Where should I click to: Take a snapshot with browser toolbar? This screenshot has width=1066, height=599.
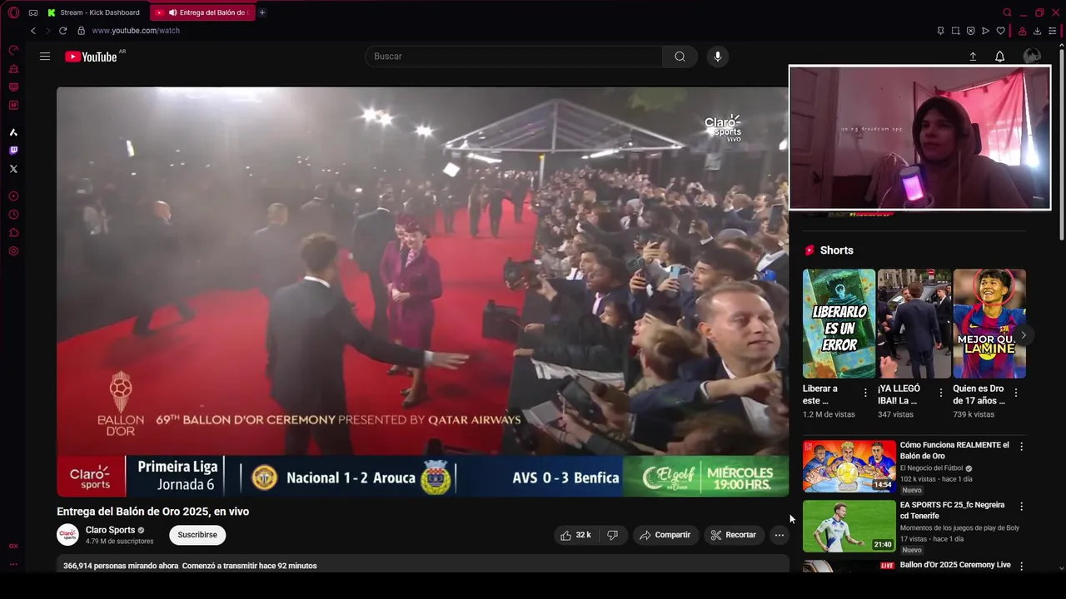[955, 31]
